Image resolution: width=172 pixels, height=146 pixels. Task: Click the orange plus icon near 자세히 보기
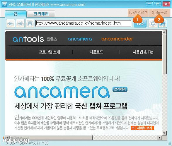point(133,128)
